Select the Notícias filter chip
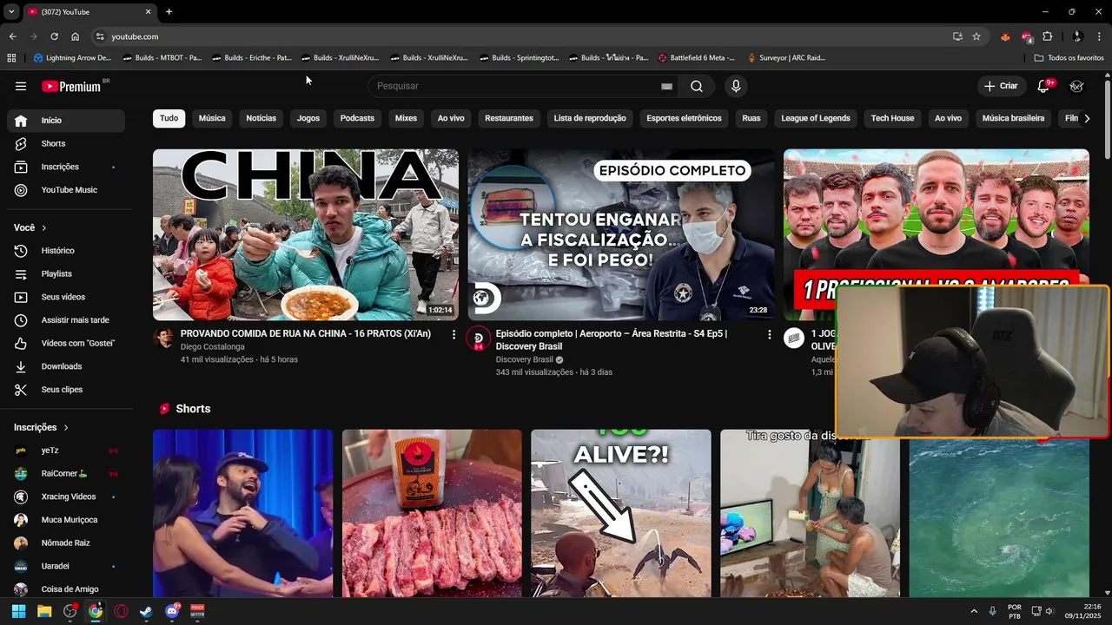Screen dimensions: 1112x625 (x=261, y=118)
